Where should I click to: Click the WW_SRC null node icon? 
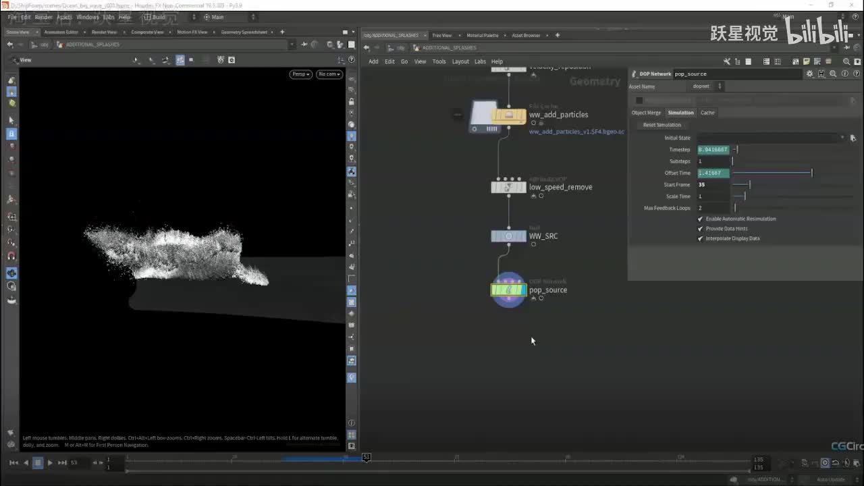tap(508, 236)
